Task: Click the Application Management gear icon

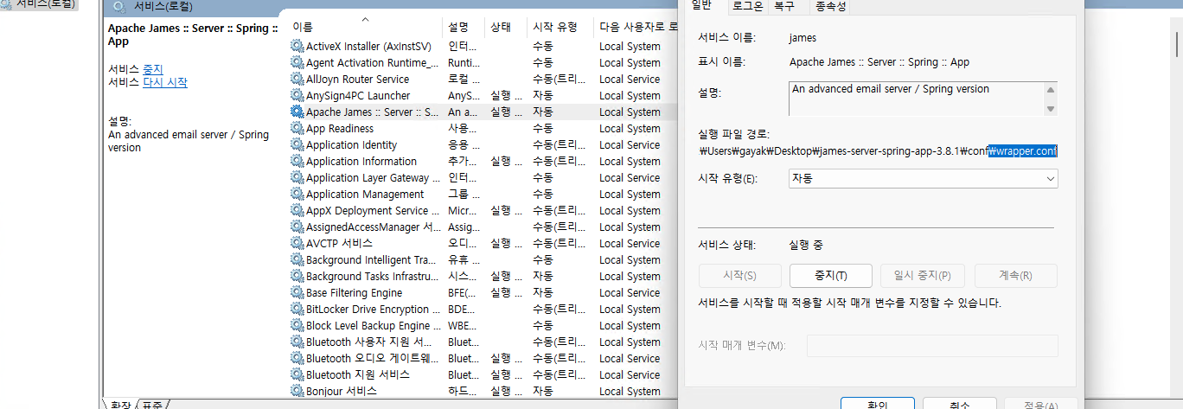Action: point(297,195)
